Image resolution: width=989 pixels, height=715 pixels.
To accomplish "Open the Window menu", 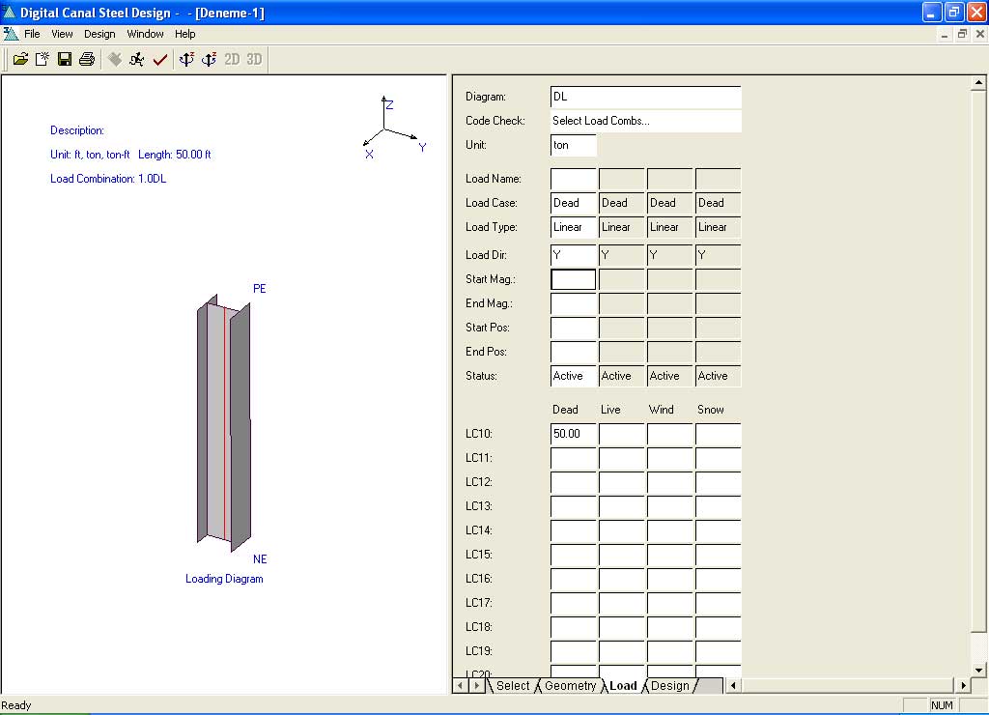I will (145, 34).
